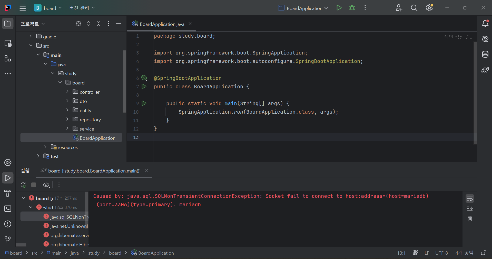The image size is (492, 259).
Task: Click the UTF-8 encoding in status bar
Action: (x=441, y=253)
